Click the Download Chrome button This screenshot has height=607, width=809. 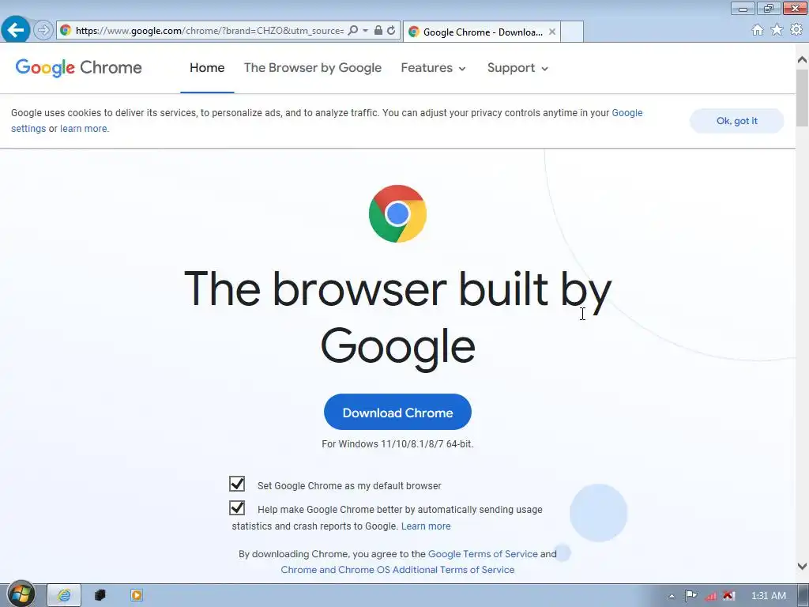397,412
